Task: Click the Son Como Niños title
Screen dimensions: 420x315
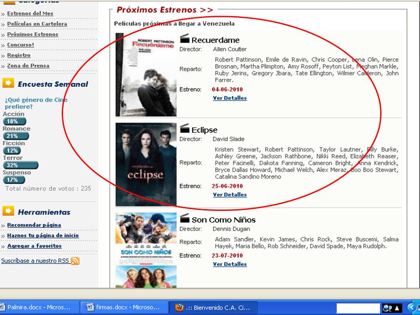Action: tap(224, 220)
